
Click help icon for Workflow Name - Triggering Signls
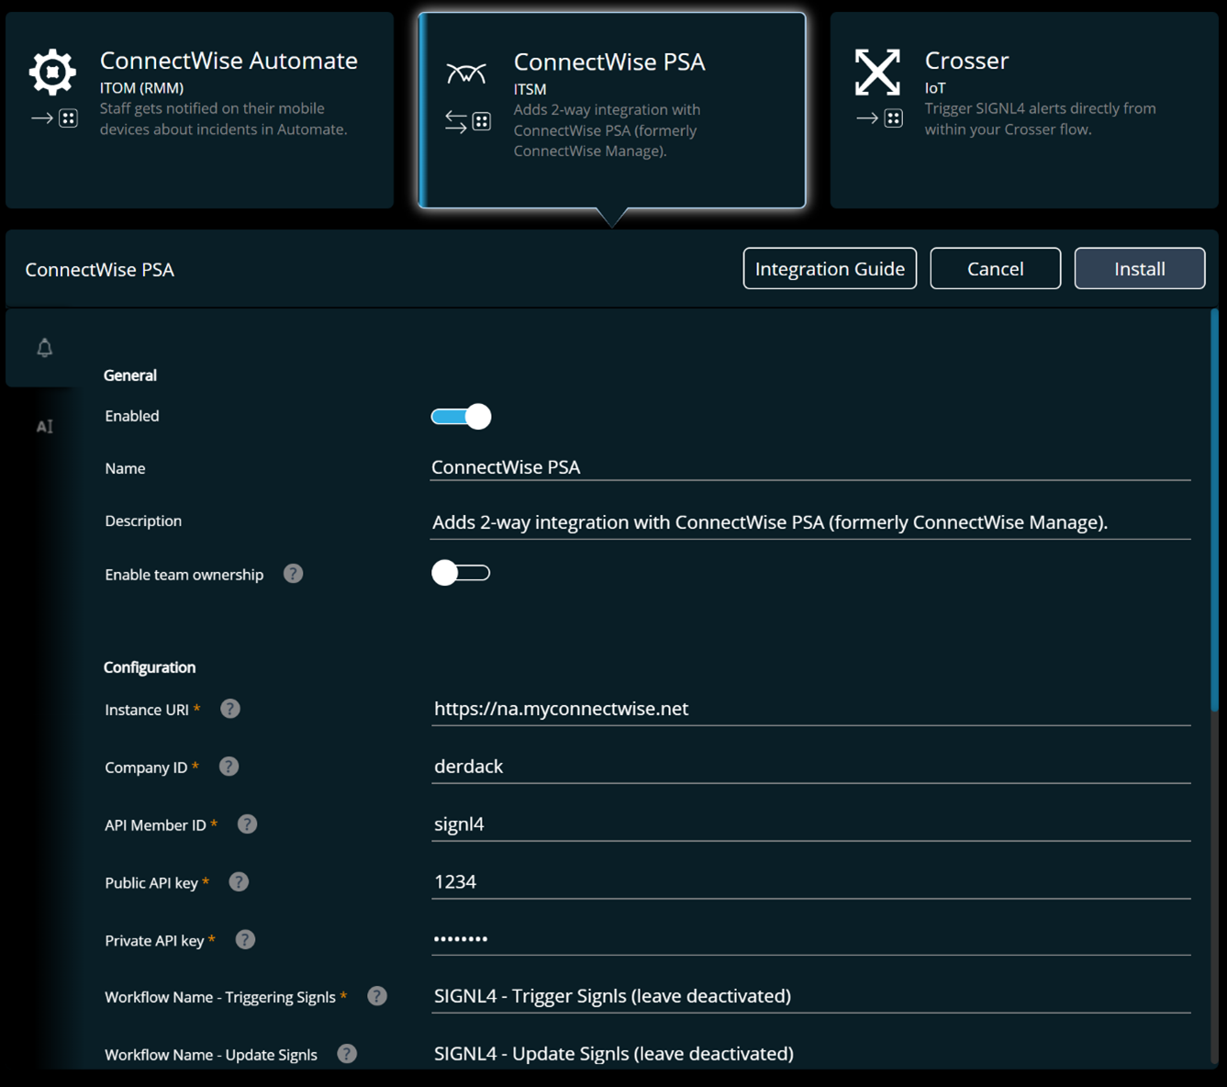click(377, 996)
